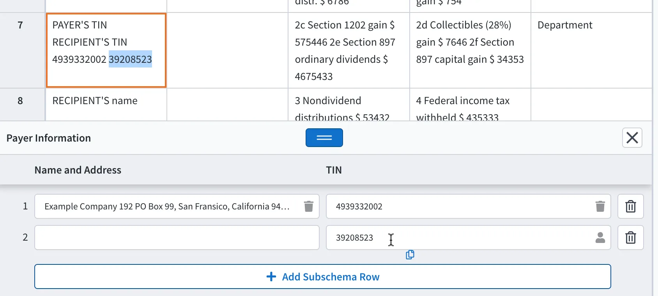Click the 3 Nondividend distributions cell

pyautogui.click(x=348, y=105)
